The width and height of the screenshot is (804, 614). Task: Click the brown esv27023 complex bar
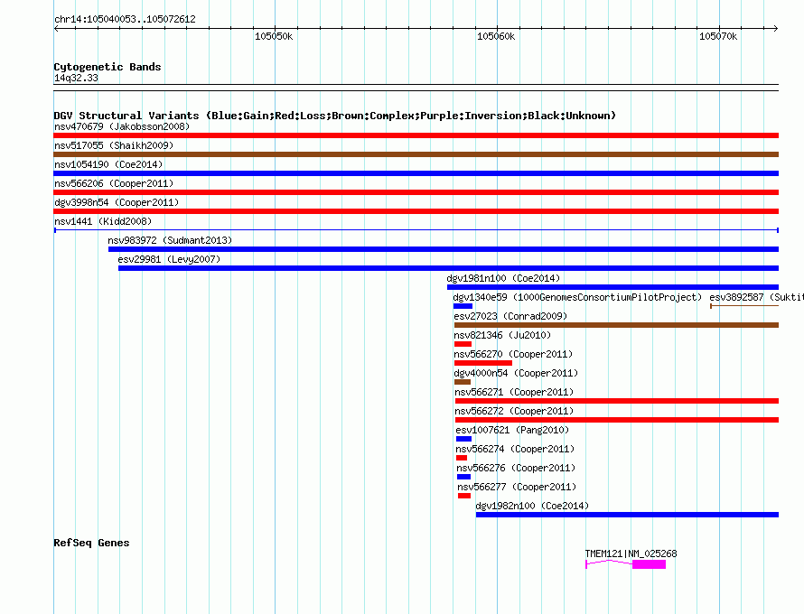(x=616, y=325)
